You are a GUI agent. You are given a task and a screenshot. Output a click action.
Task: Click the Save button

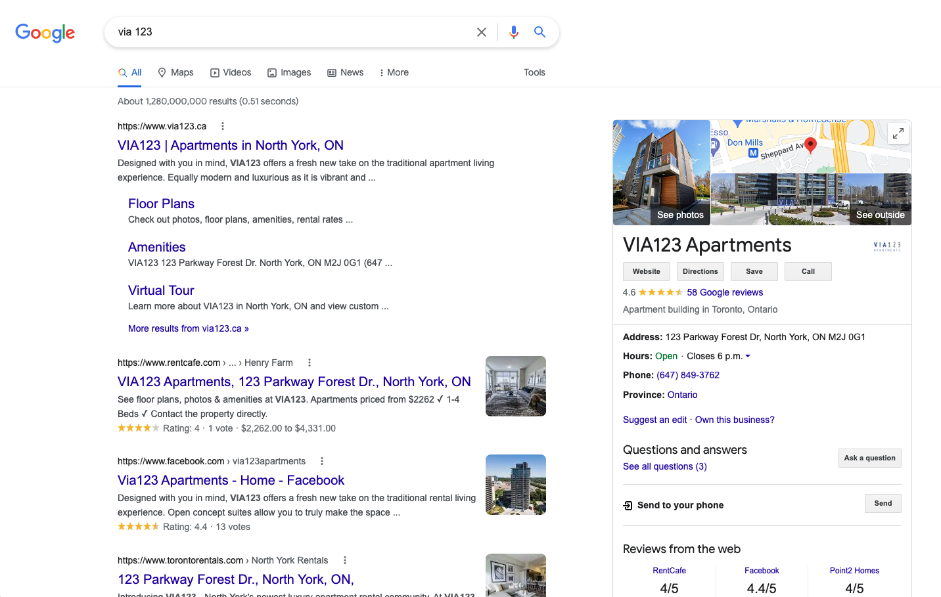click(x=754, y=271)
